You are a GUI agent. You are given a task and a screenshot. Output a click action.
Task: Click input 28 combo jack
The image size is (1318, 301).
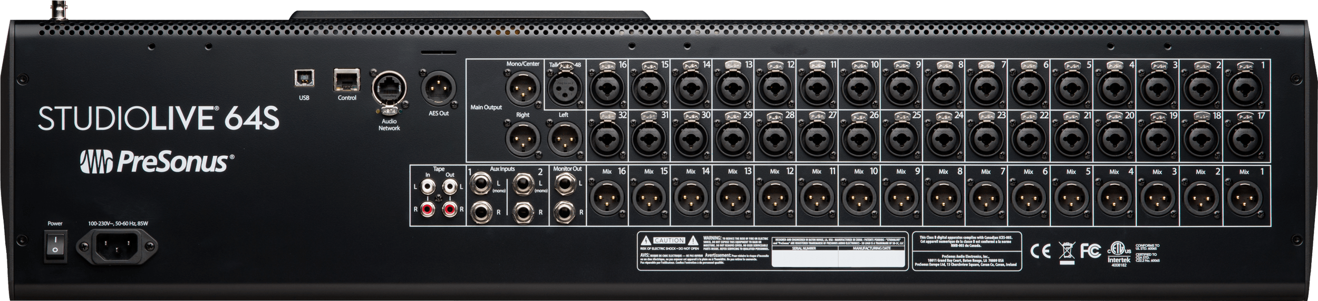point(775,139)
